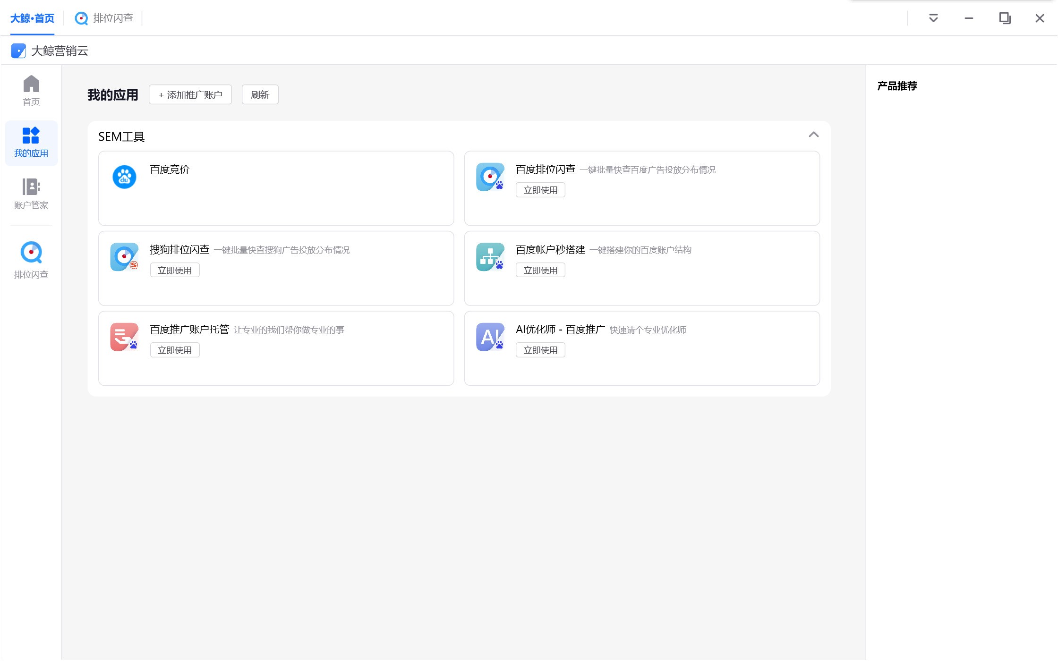Click the AI优化师 app icon
Screen dimensions: 1058x661
click(490, 337)
